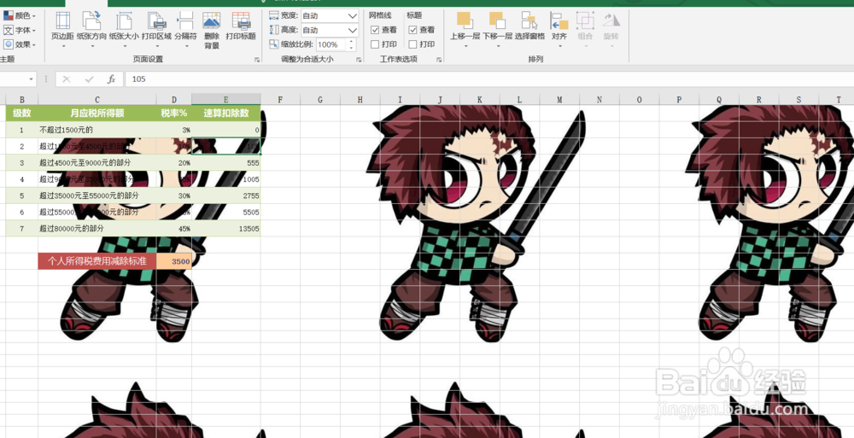This screenshot has width=854, height=438.
Task: Click the 对齐 align icon
Action: coord(559,20)
